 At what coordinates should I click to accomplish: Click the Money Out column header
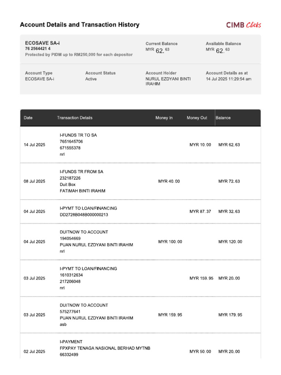coord(197,118)
